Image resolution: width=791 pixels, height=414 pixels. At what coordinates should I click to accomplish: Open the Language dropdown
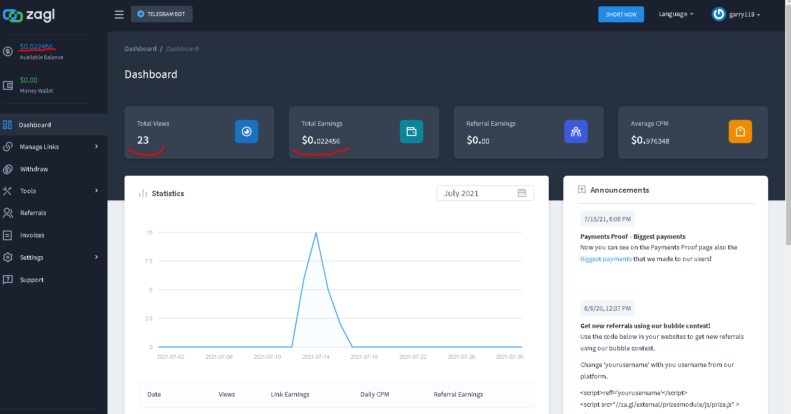(676, 14)
